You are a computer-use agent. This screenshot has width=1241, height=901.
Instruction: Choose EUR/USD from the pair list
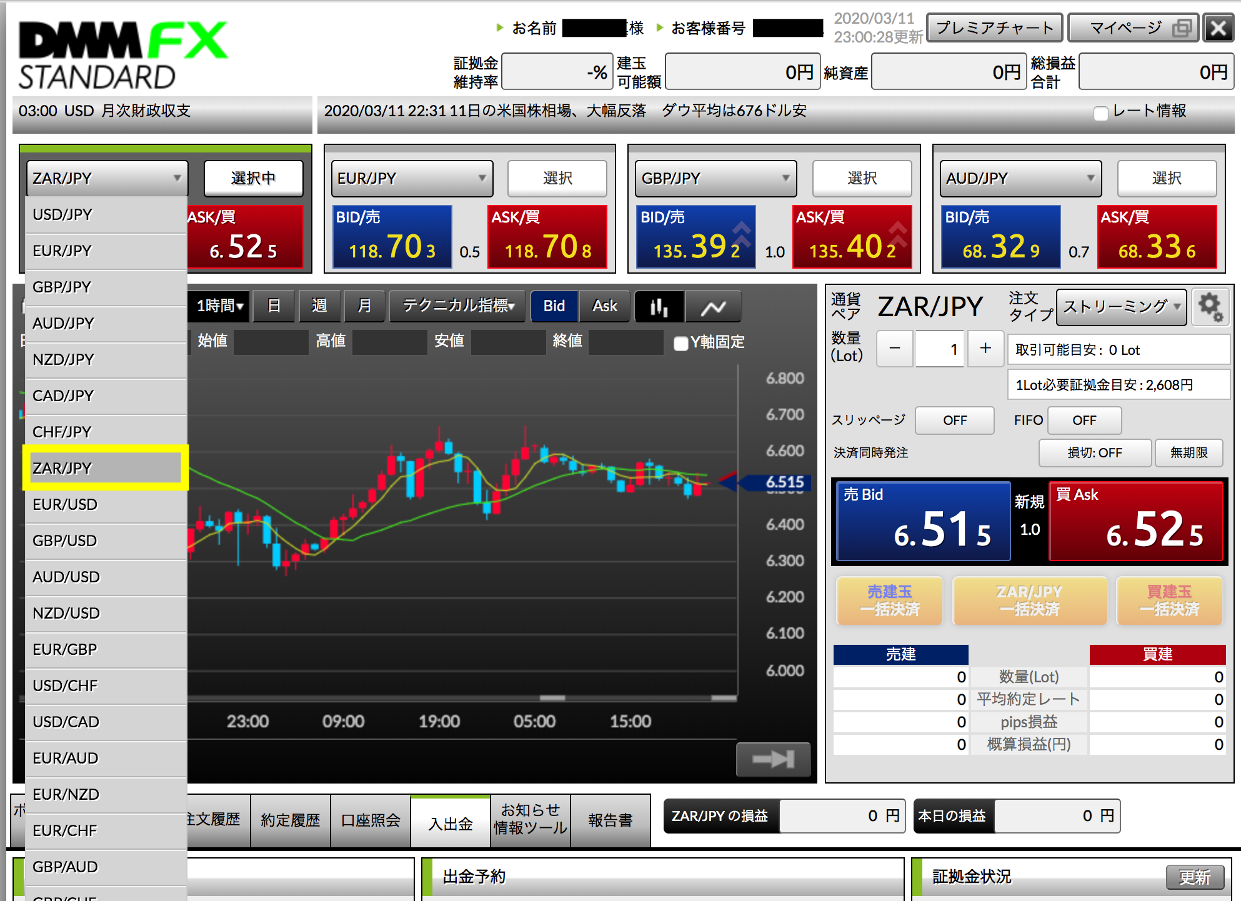pyautogui.click(x=106, y=505)
